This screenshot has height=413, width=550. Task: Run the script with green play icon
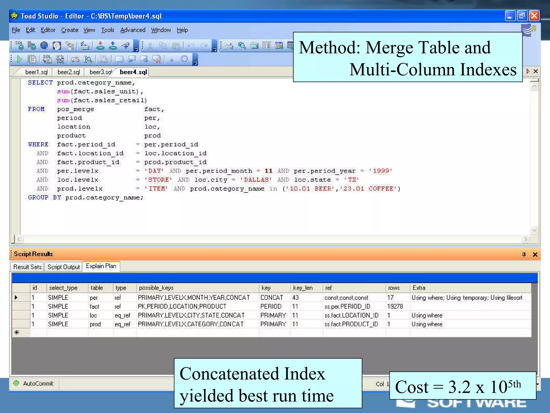[x=19, y=59]
